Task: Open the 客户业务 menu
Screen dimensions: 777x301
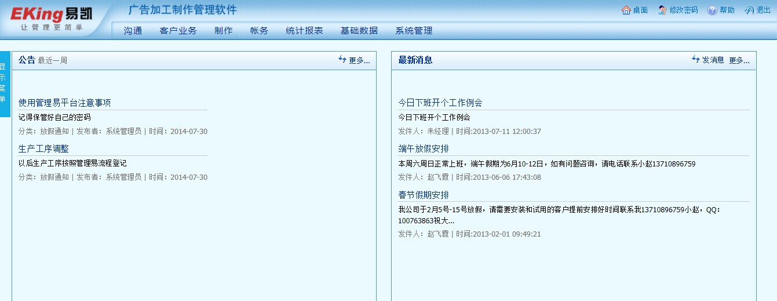Action: coord(178,31)
